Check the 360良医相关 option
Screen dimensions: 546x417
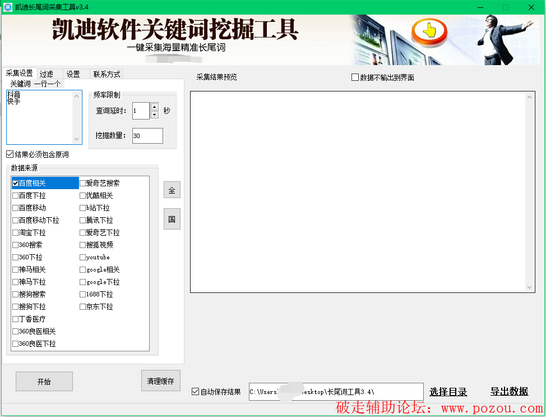tap(15, 331)
